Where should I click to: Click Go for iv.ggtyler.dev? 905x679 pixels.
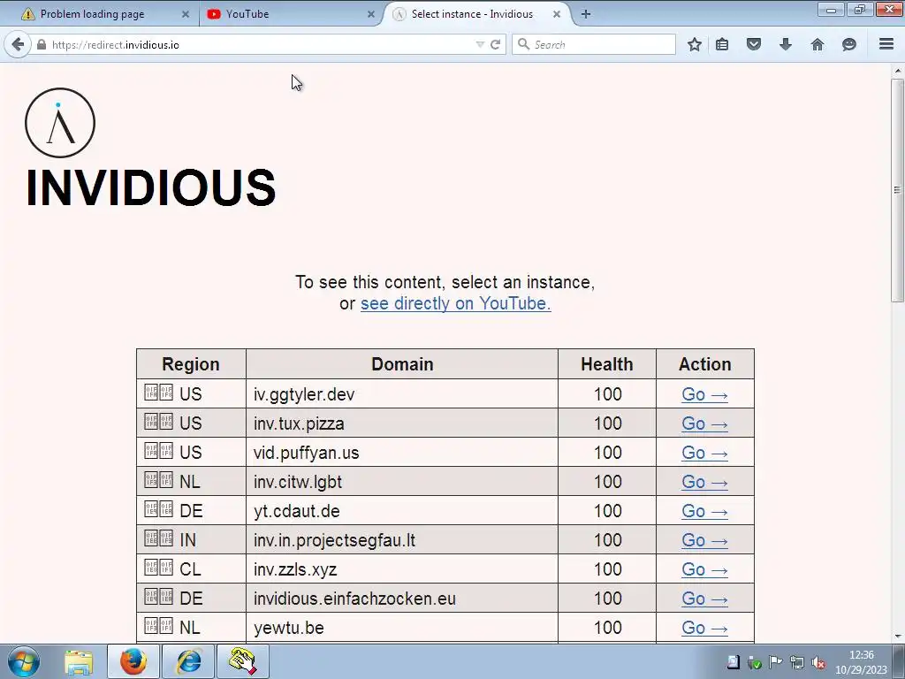point(704,394)
